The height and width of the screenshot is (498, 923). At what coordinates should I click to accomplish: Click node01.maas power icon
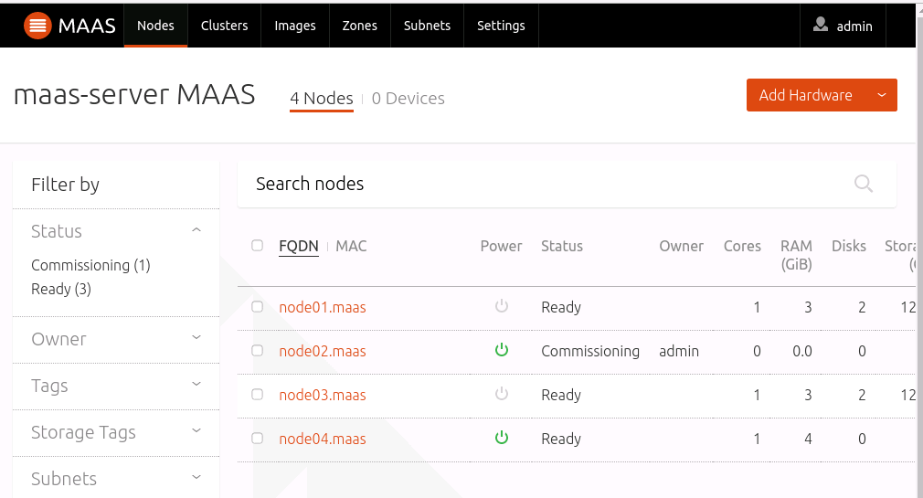point(502,306)
